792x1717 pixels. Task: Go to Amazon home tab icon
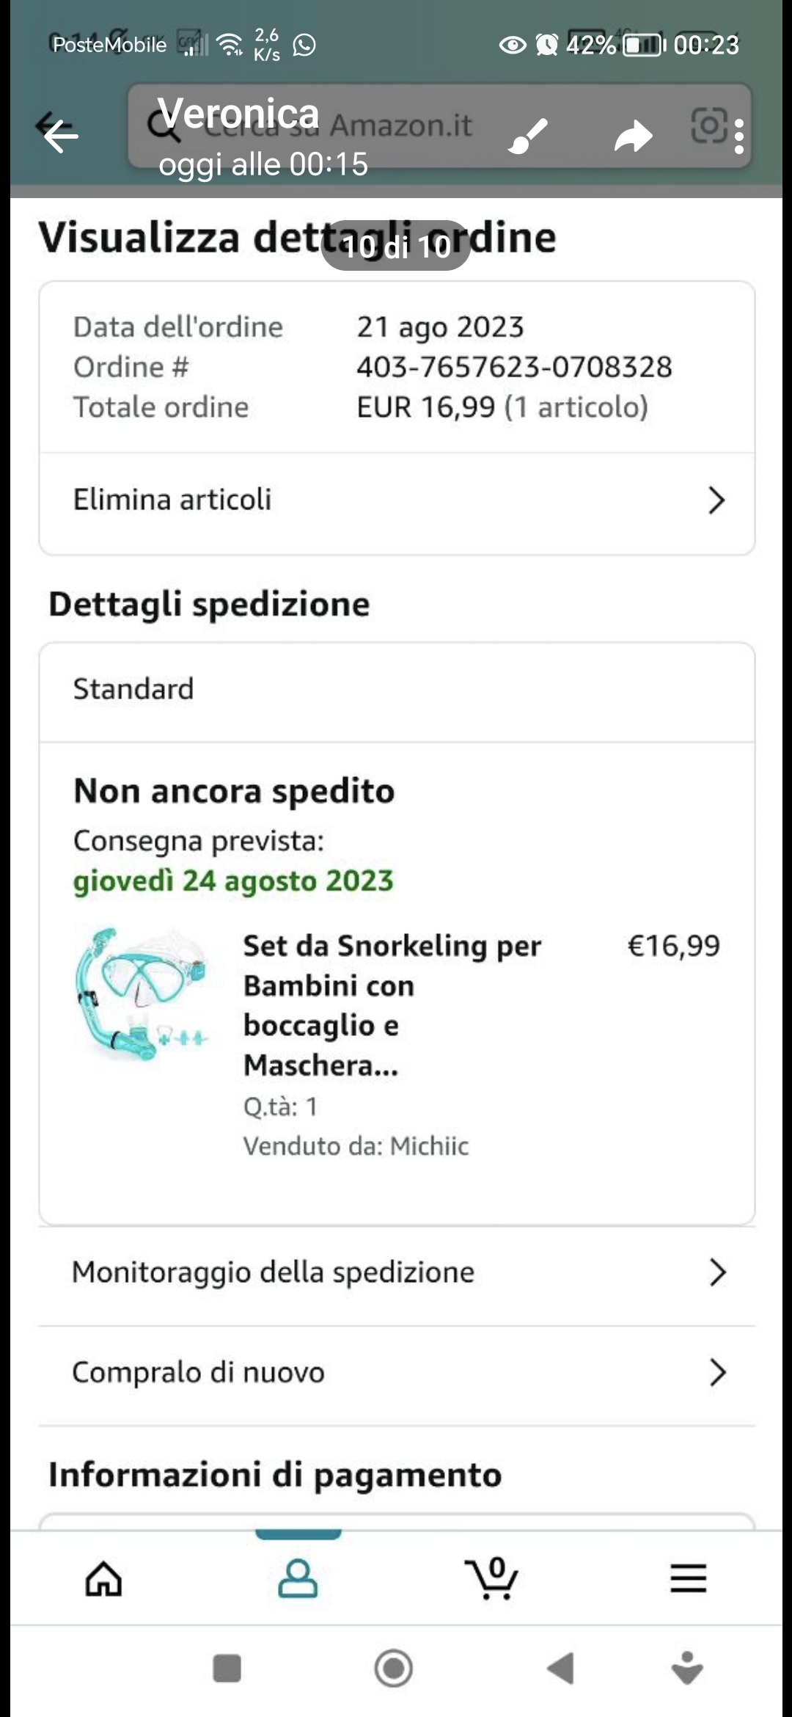click(x=103, y=1578)
